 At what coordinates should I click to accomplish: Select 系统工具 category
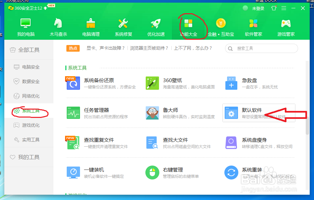pyautogui.click(x=29, y=111)
